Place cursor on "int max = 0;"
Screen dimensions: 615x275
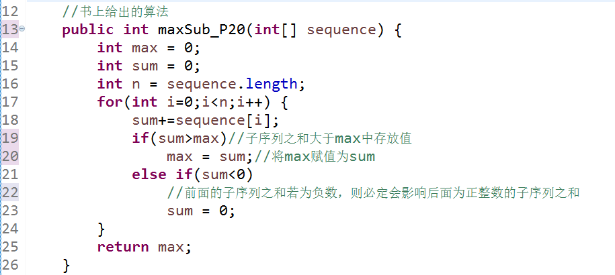[149, 48]
